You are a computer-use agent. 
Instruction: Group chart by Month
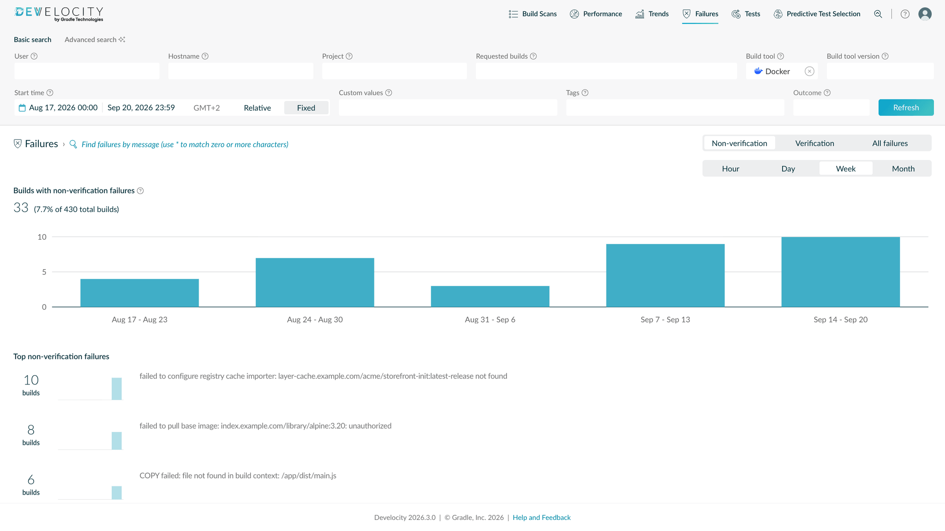903,169
